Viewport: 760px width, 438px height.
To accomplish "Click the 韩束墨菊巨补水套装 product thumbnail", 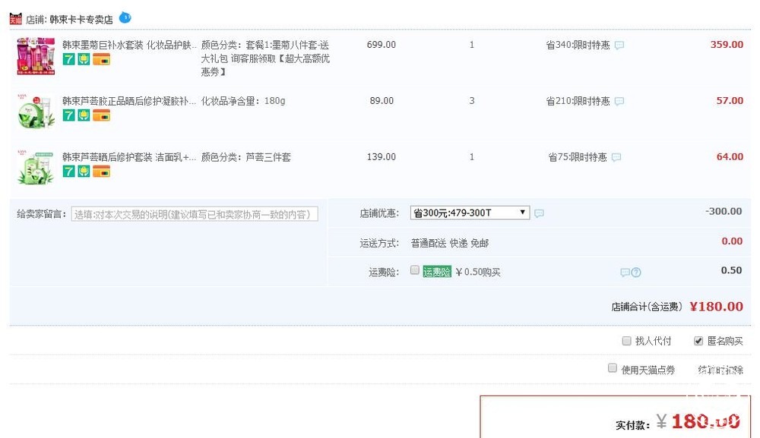I will pyautogui.click(x=36, y=56).
